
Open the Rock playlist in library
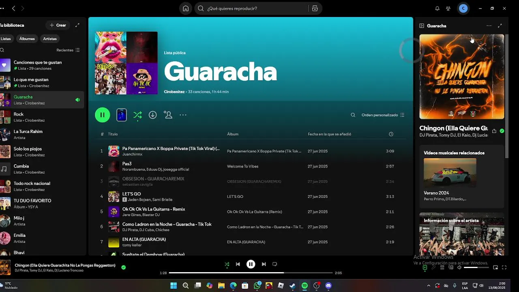(42, 117)
